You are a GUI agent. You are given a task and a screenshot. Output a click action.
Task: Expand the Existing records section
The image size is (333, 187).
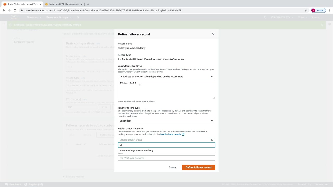[x=74, y=177]
